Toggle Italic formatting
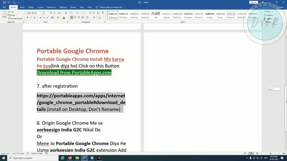The width and height of the screenshot is (287, 161). click(31, 17)
